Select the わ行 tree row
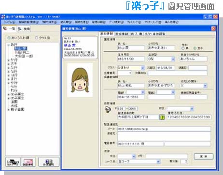 pos(14,90)
